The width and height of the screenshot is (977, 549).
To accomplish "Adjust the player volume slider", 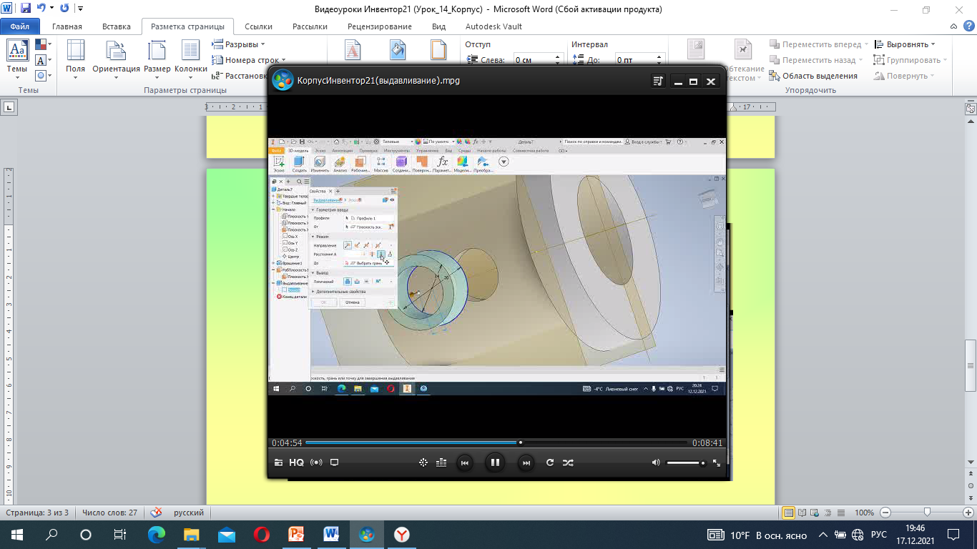I will [687, 463].
